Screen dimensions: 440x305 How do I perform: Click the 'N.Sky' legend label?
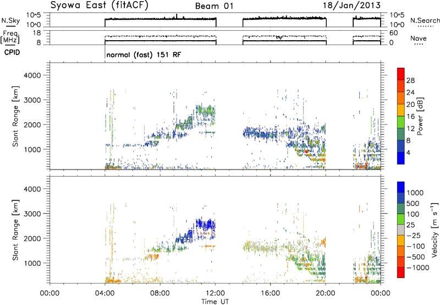10,20
